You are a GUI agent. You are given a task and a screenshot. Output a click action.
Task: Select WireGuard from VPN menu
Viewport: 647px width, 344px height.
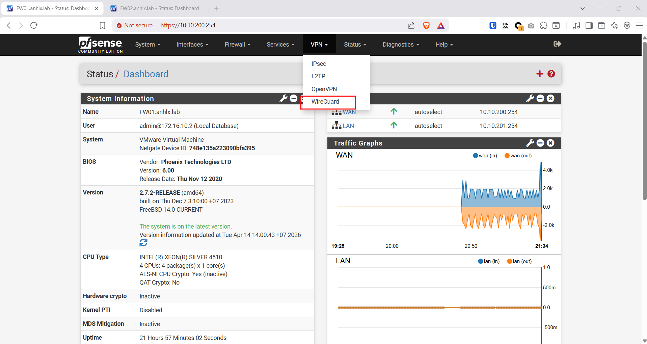pos(325,102)
